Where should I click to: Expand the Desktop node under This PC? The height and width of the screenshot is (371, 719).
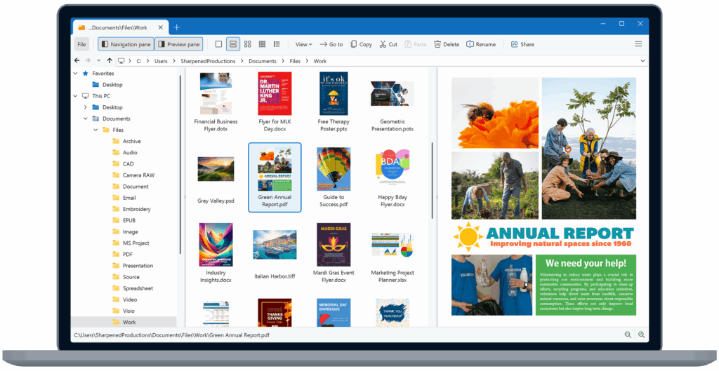pyautogui.click(x=85, y=107)
